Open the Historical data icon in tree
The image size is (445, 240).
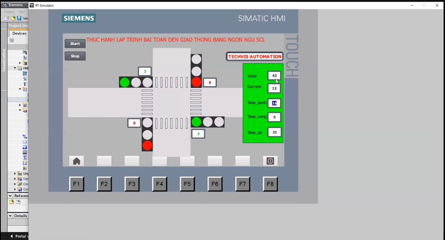coord(25,152)
